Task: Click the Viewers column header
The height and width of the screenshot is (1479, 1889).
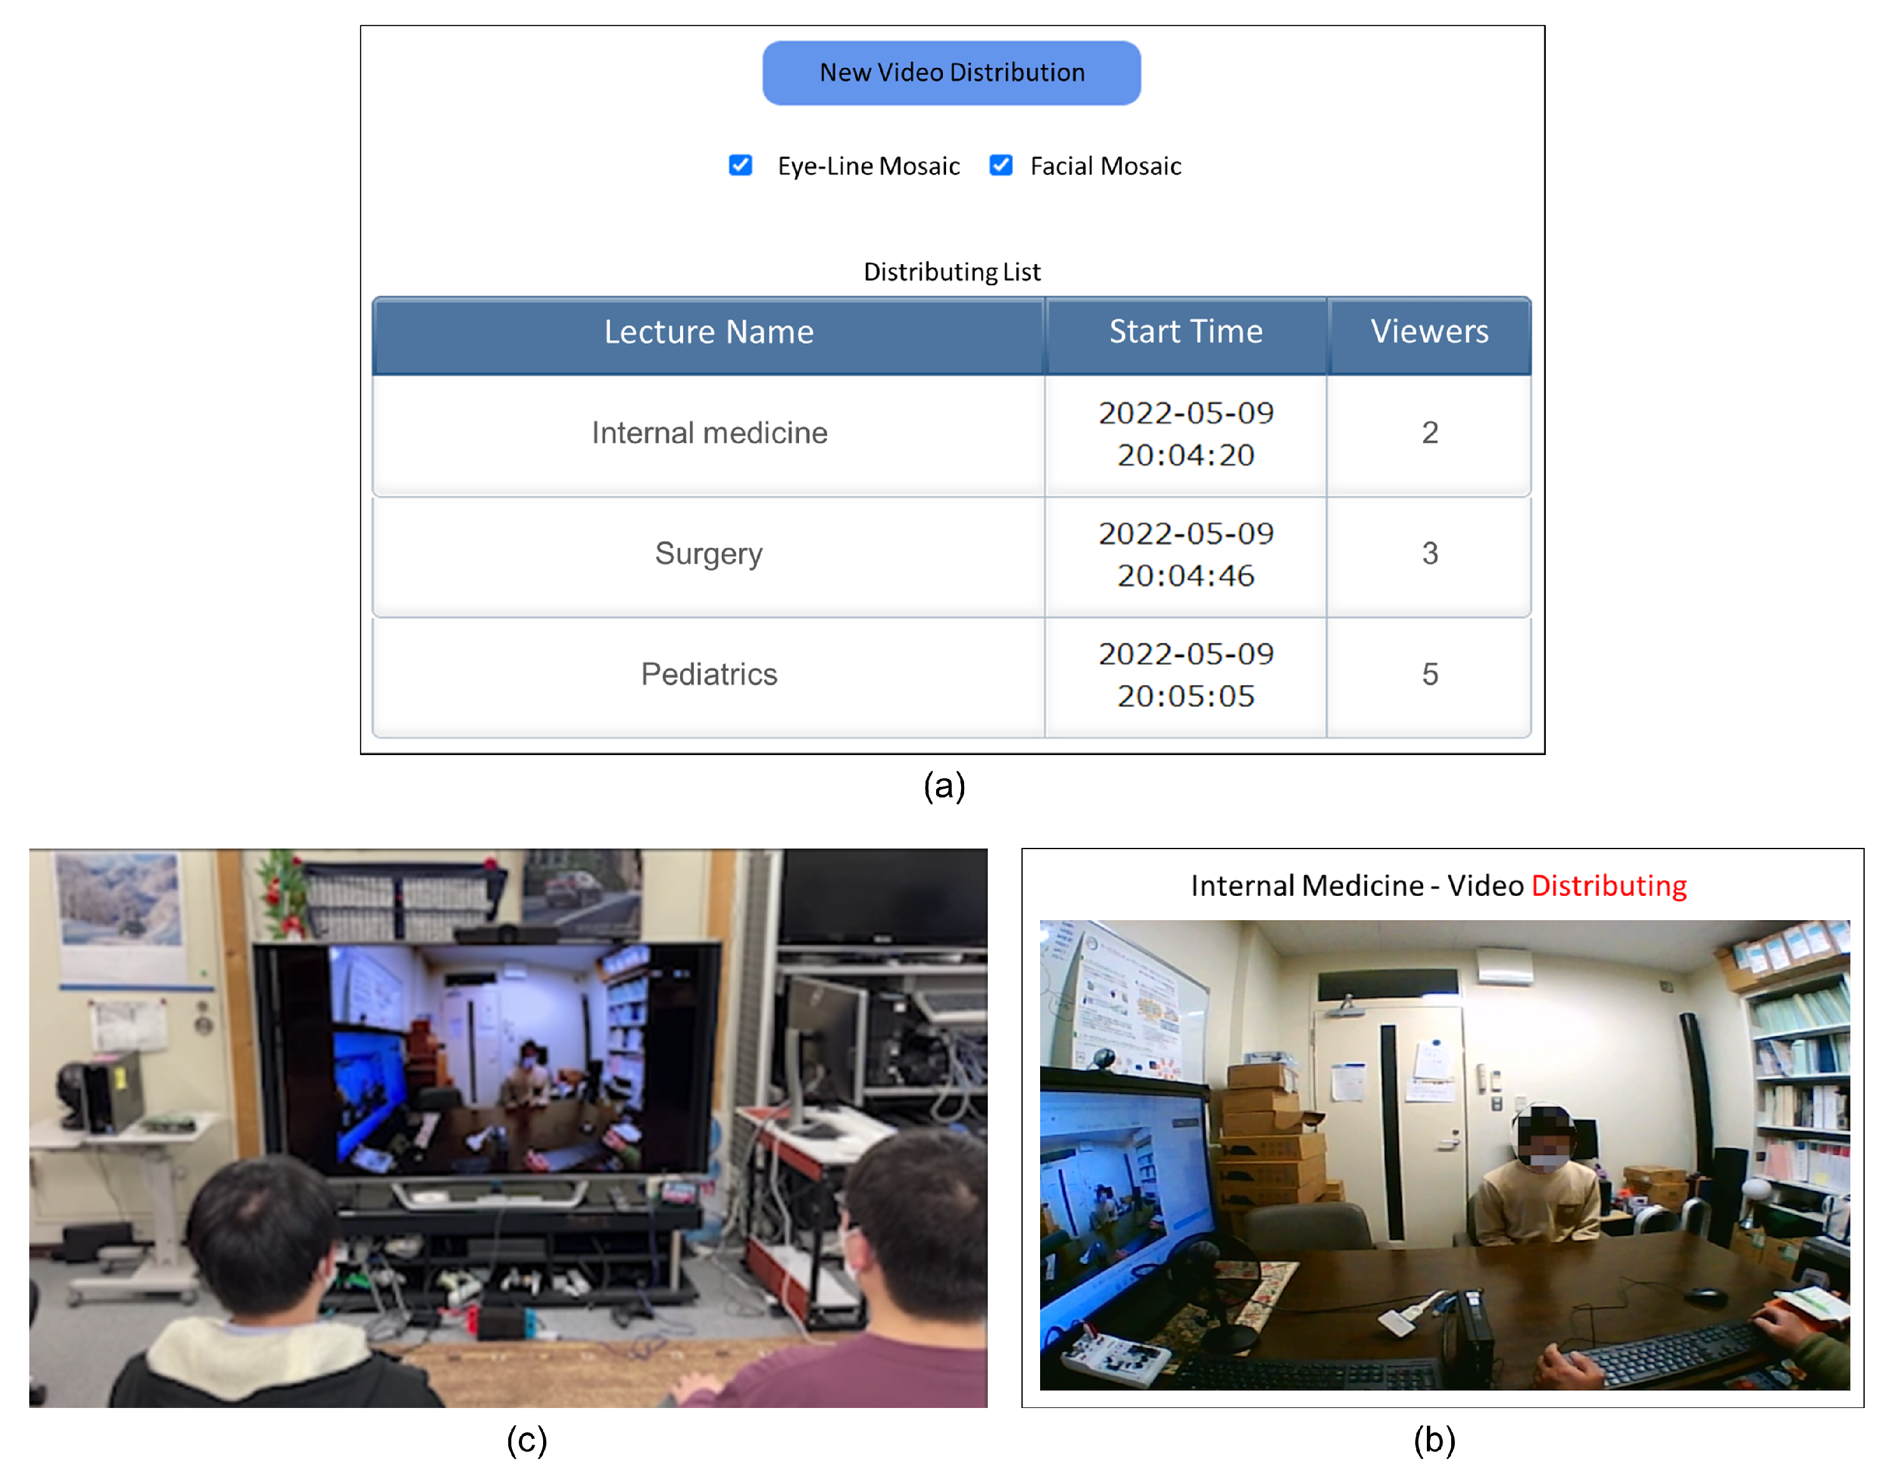Action: (1429, 333)
